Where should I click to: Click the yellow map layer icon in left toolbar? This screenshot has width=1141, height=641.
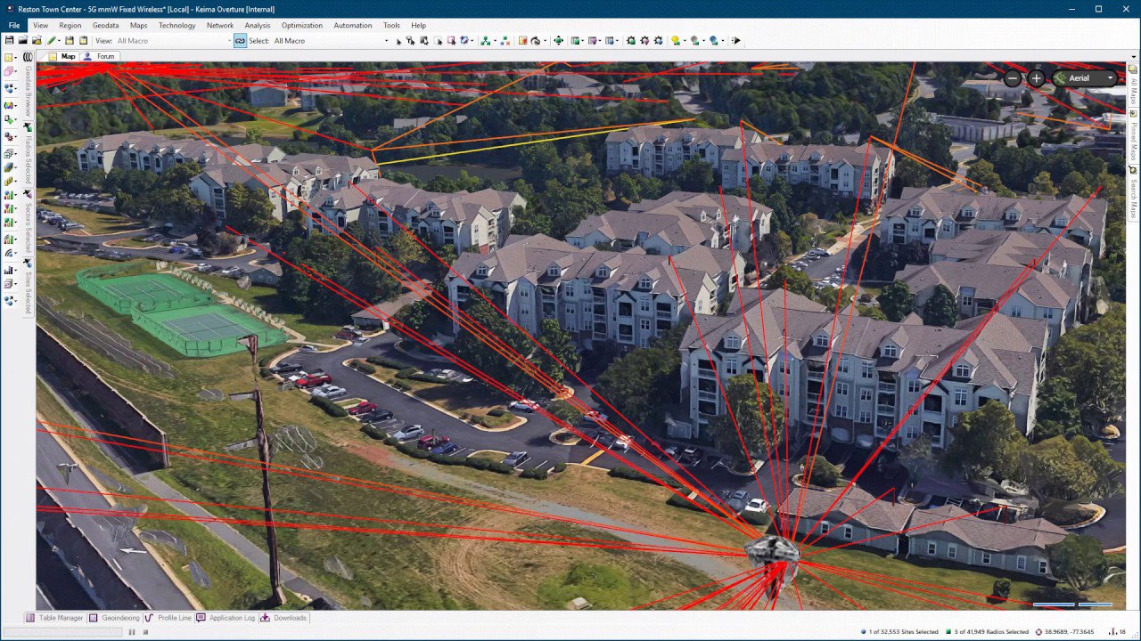10,58
